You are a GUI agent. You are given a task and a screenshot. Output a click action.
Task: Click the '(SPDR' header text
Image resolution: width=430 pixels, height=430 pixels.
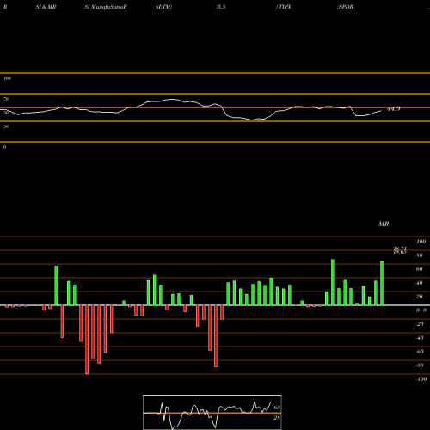pos(346,7)
